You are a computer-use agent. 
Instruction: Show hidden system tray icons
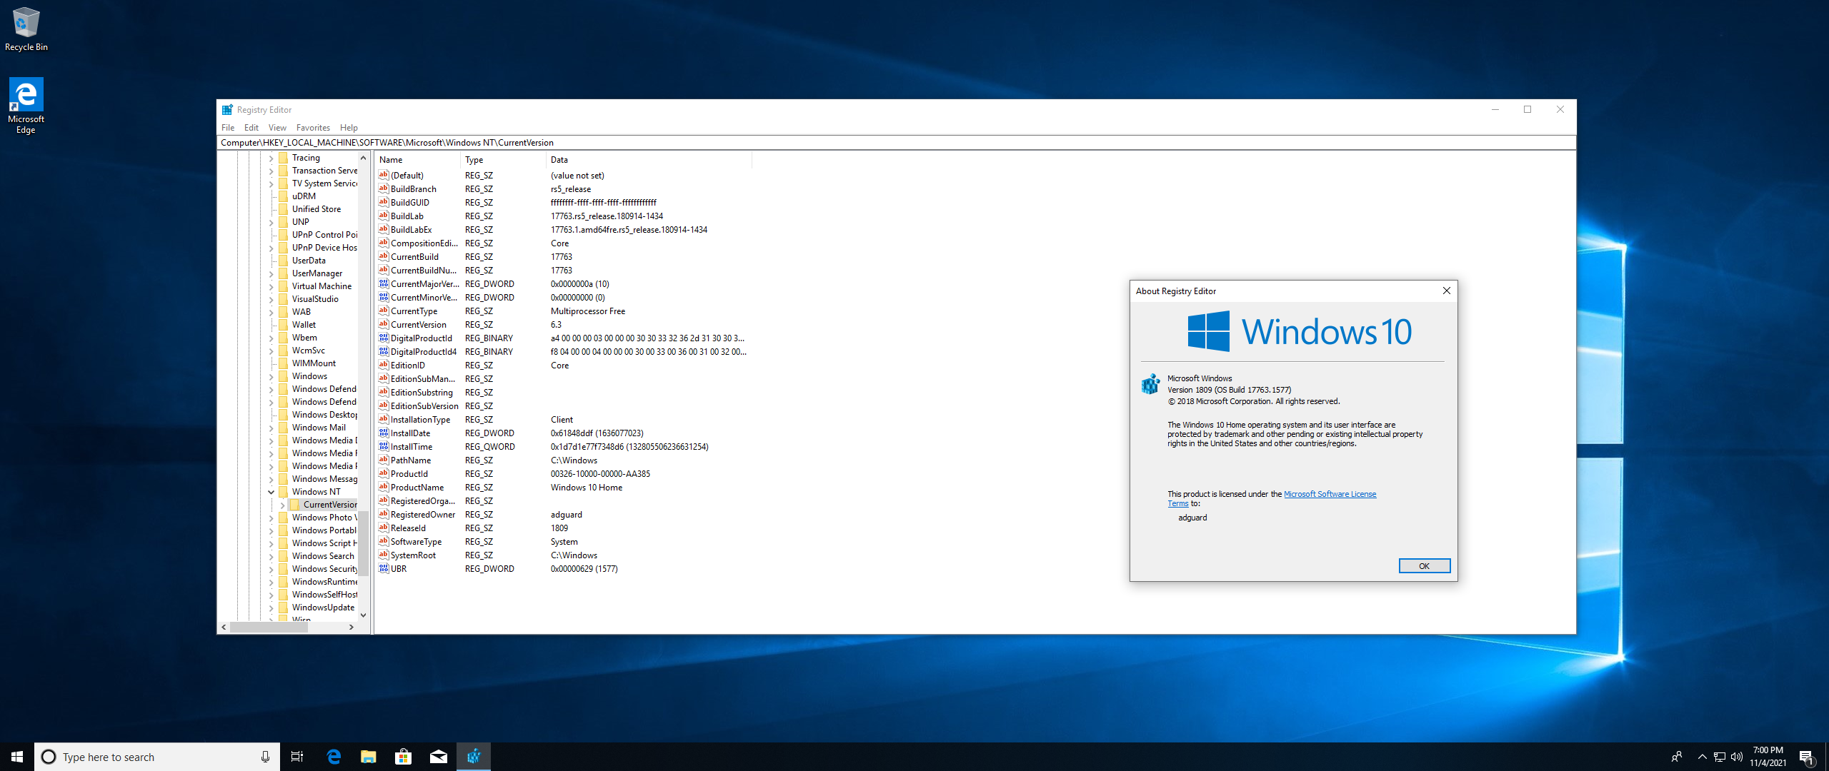1702,757
